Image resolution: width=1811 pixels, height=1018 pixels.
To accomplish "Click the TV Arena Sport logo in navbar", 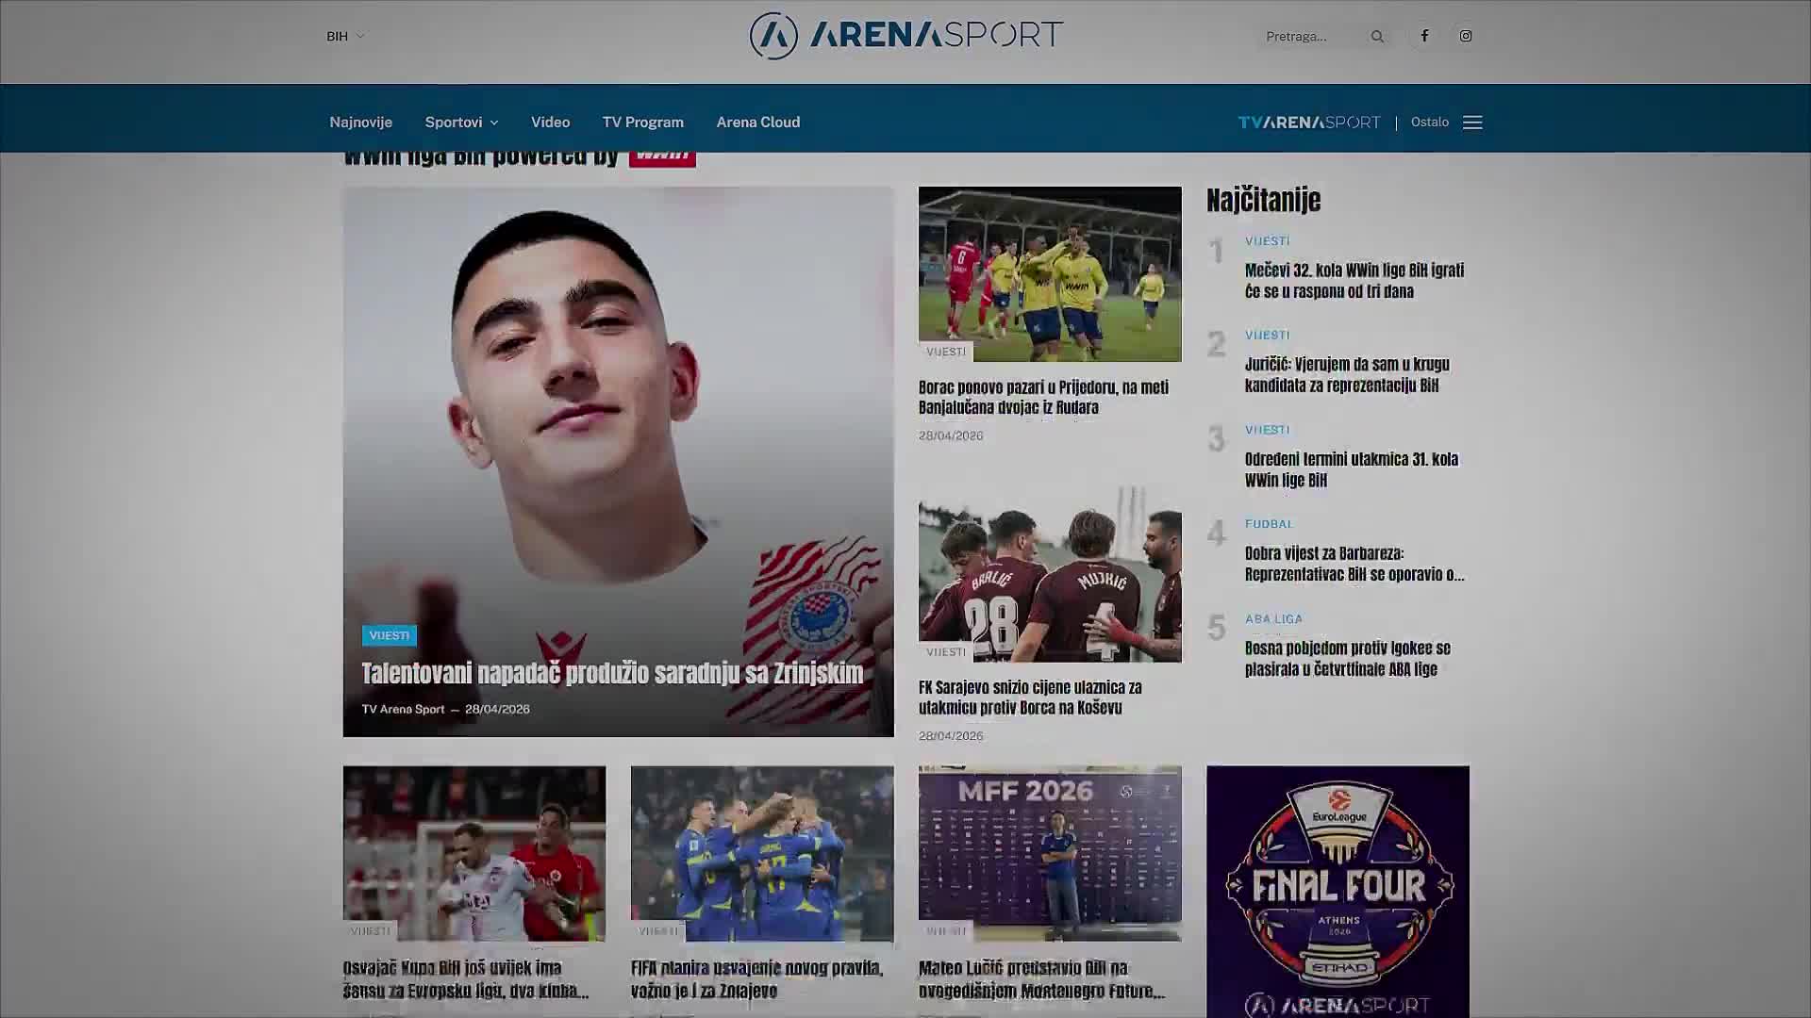I will 1309,123.
